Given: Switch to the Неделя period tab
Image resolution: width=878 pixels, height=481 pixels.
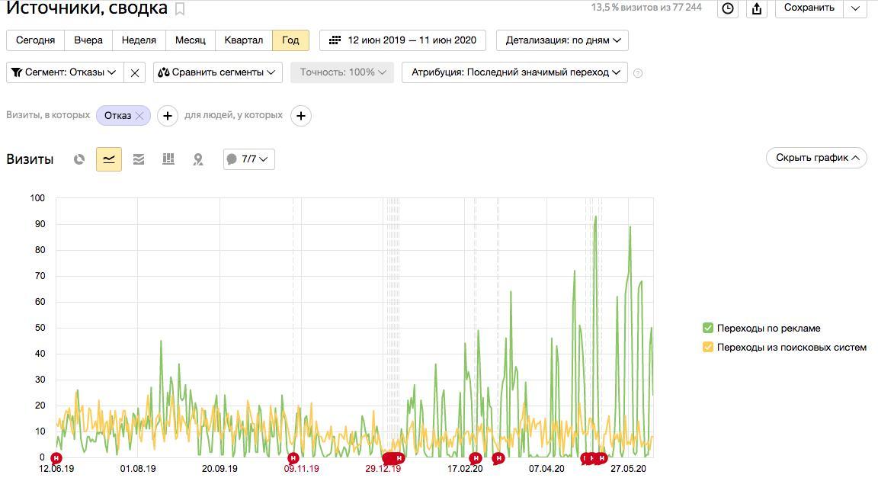Looking at the screenshot, I should [139, 40].
